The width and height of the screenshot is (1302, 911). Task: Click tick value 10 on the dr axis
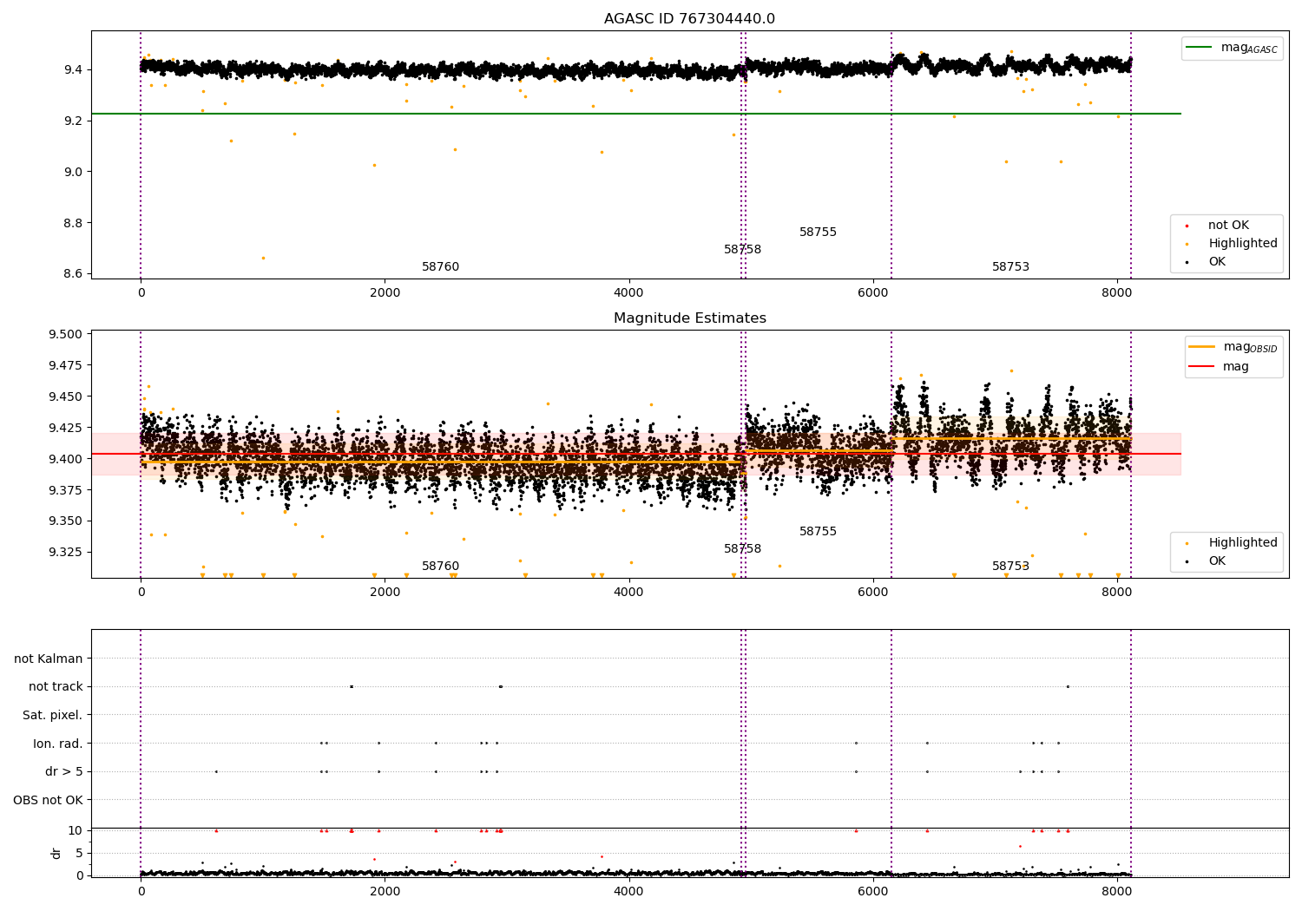[76, 831]
